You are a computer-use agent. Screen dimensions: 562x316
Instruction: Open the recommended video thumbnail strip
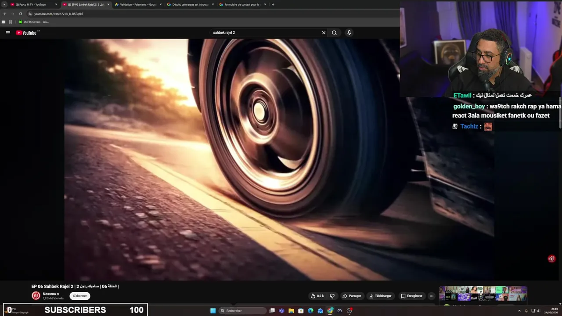pyautogui.click(x=483, y=294)
